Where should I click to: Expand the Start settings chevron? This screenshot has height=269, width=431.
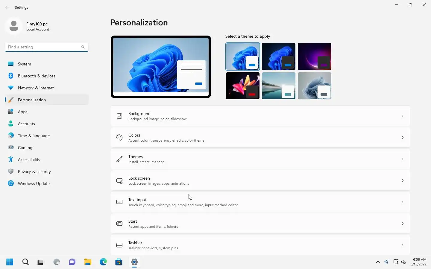coord(403,224)
